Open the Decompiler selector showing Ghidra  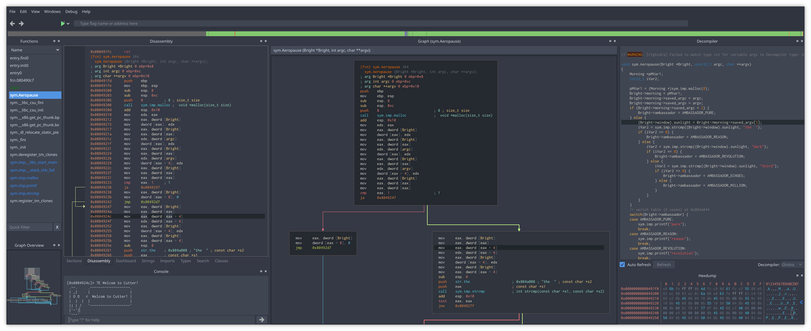click(792, 264)
